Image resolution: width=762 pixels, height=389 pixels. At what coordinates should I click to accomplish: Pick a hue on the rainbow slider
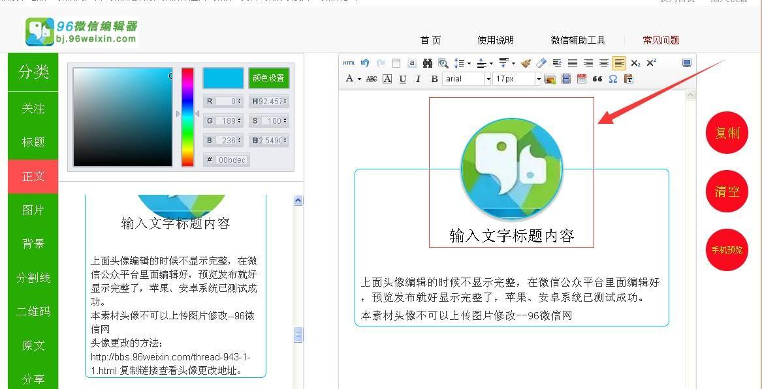[x=187, y=117]
